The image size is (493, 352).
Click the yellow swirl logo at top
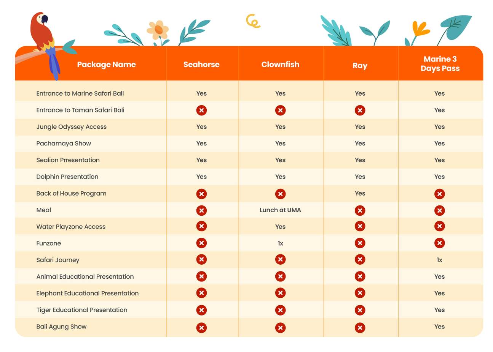(x=253, y=21)
